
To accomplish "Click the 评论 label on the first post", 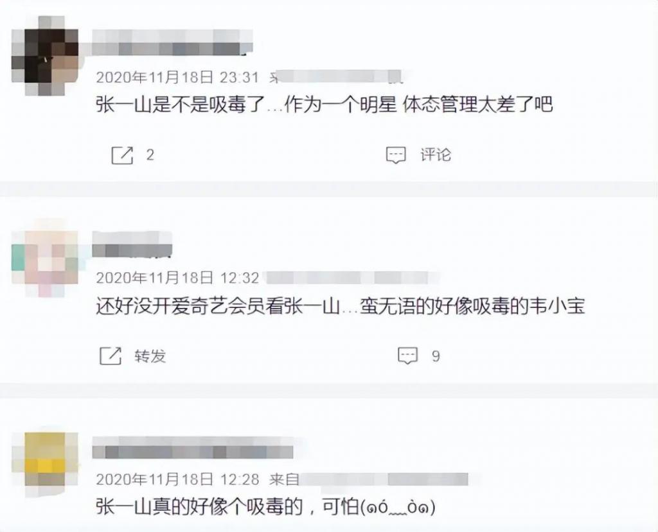I will click(x=436, y=155).
